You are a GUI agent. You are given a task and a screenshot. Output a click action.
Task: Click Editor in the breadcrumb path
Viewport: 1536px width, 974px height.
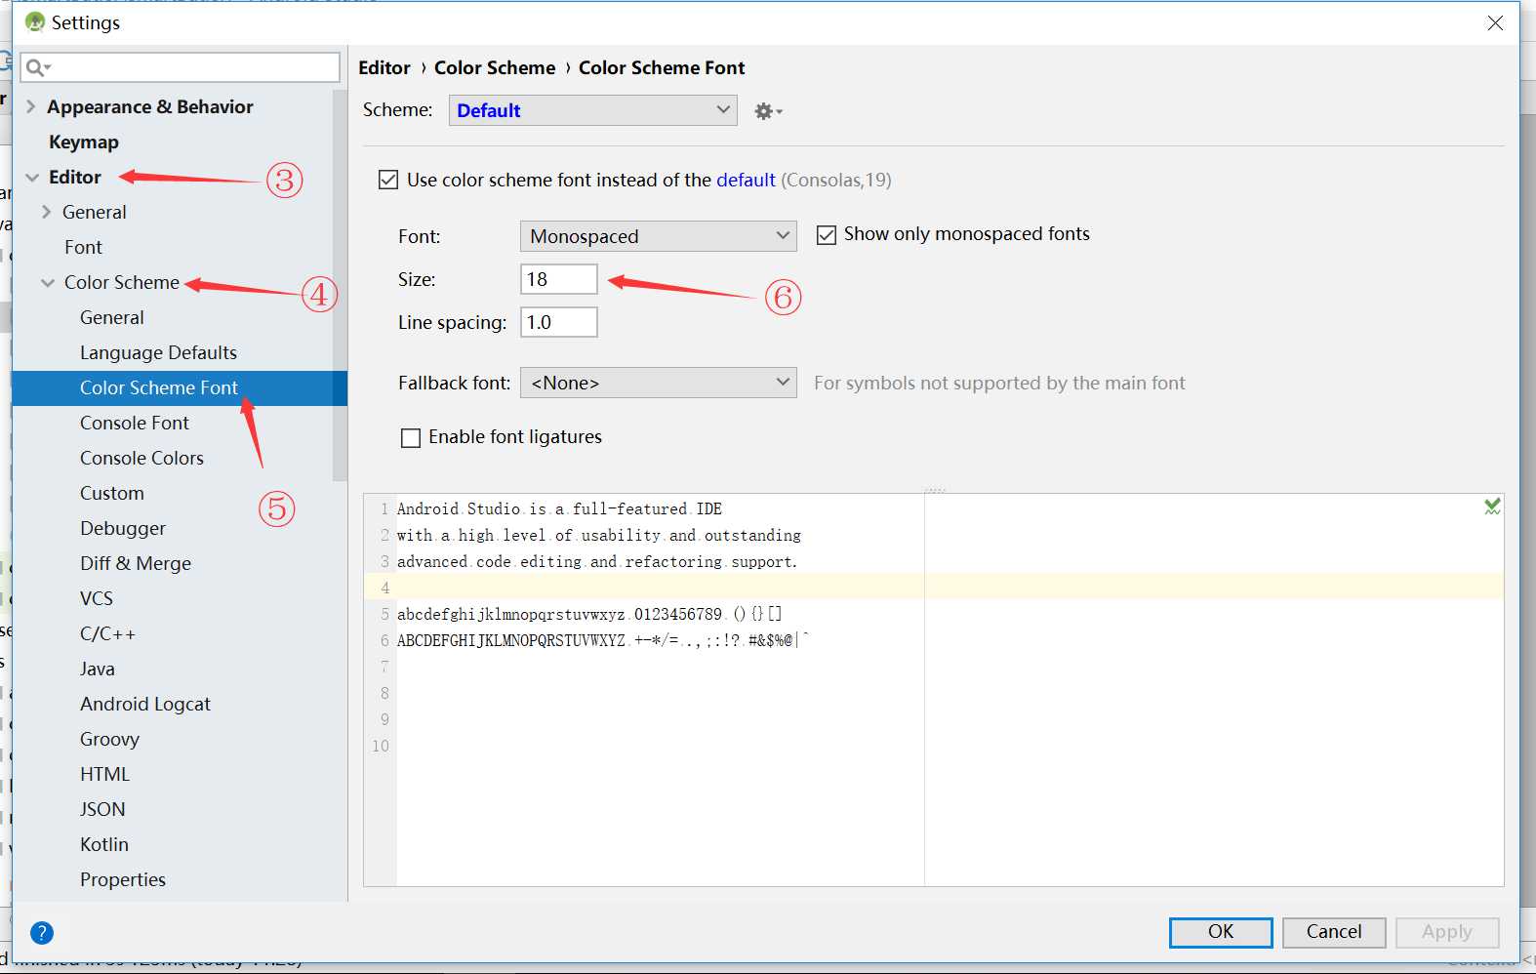384,67
